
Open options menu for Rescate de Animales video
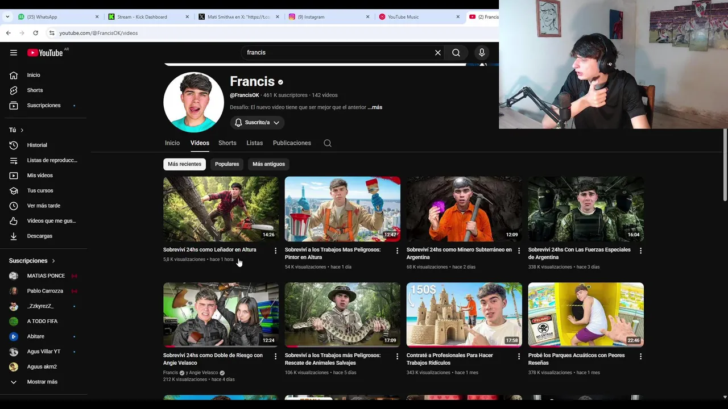[x=398, y=356]
